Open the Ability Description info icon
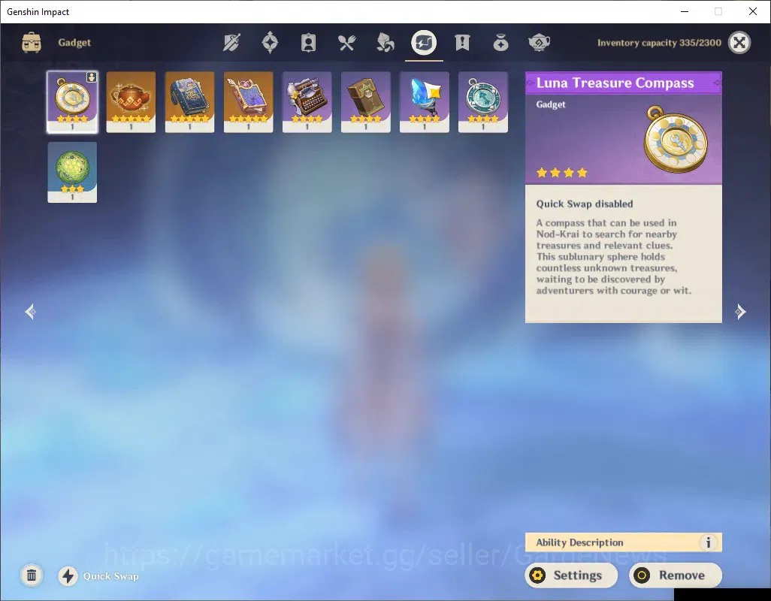 [708, 542]
